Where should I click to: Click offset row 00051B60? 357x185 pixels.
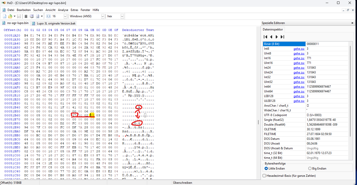coord(12,115)
